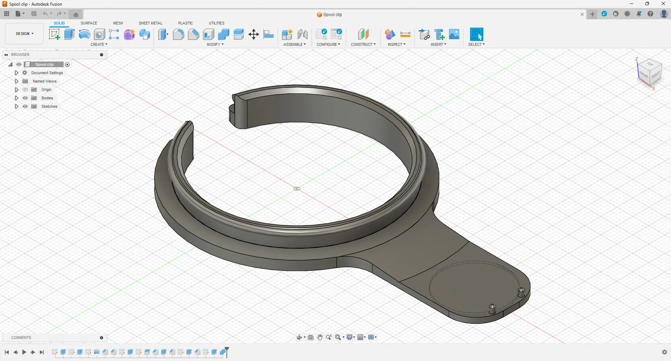
Task: Jump to end of design timeline
Action: pos(42,352)
